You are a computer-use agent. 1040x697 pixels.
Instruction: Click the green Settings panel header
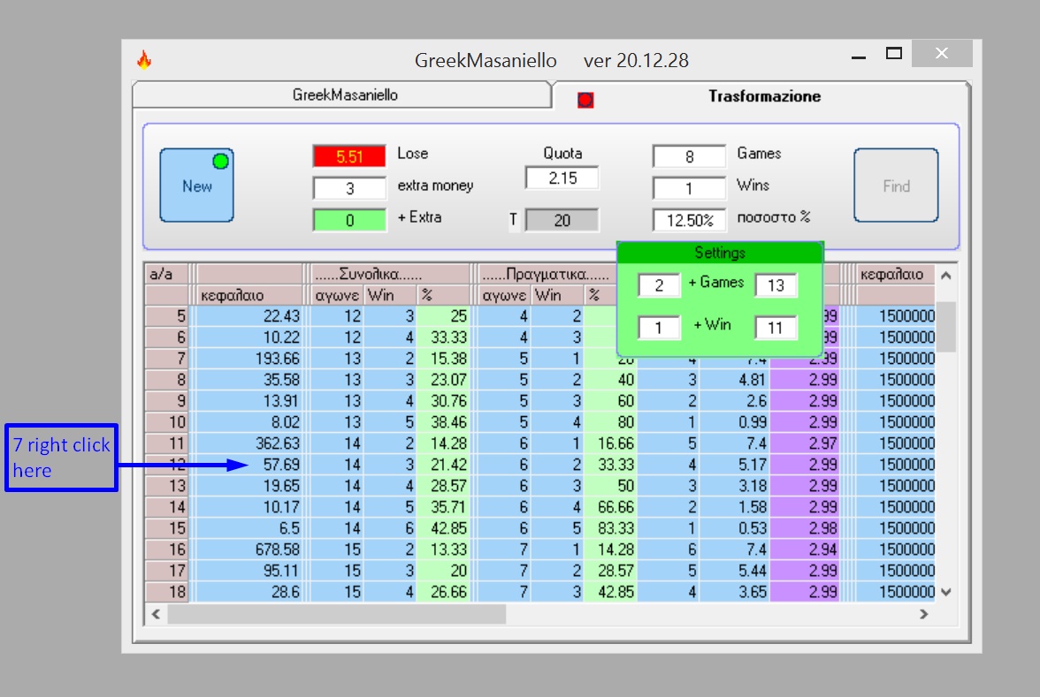coord(720,253)
